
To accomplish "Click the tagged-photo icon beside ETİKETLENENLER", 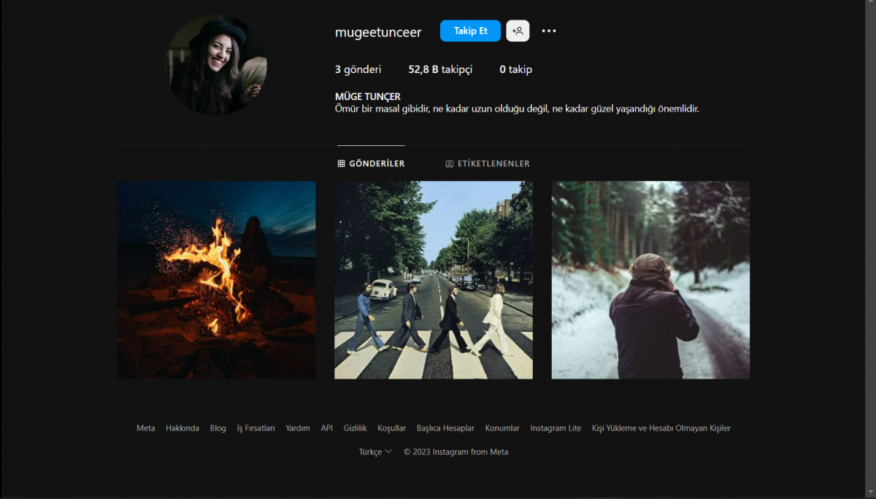I will (x=450, y=163).
